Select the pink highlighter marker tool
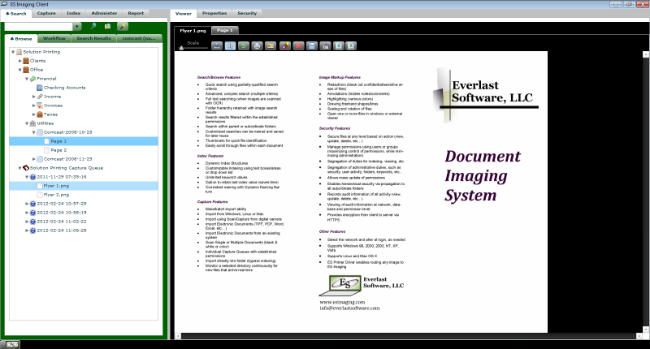The image size is (650, 349). 285,46
